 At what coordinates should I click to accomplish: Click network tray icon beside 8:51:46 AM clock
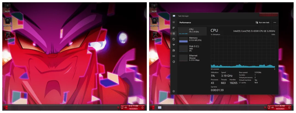coord(269,108)
